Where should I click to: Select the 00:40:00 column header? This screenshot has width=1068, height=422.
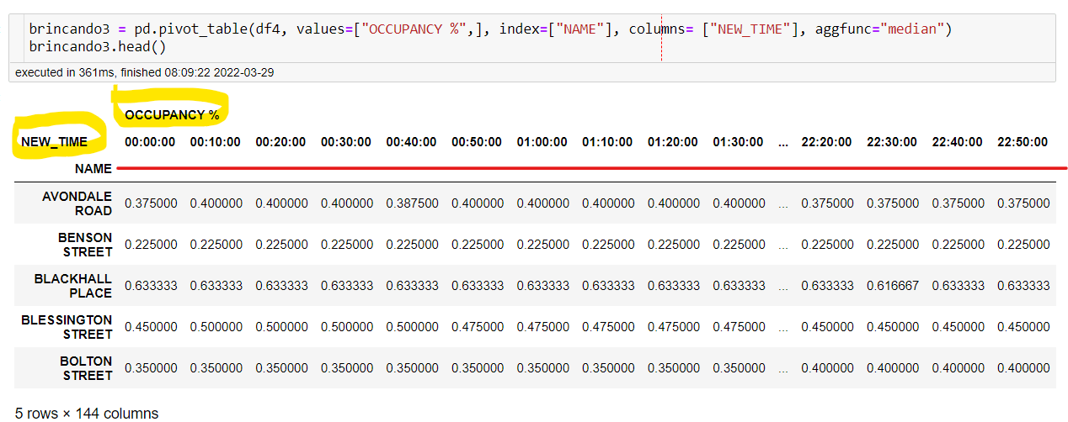412,142
